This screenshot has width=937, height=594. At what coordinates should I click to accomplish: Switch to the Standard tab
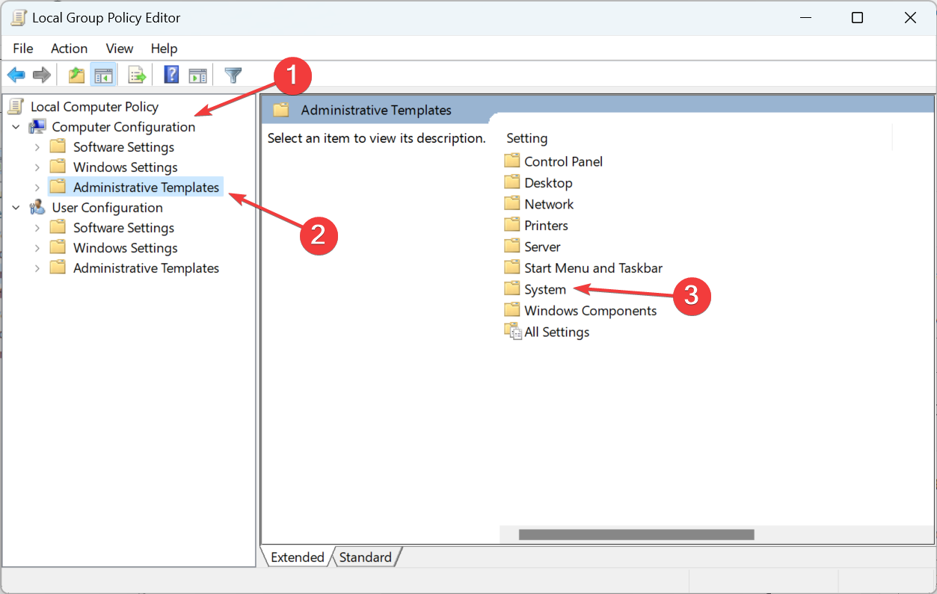(x=366, y=557)
